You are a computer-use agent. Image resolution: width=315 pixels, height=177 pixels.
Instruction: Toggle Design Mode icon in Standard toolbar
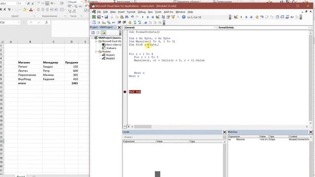[x=157, y=17]
